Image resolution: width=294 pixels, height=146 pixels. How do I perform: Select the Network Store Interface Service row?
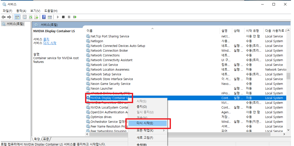coord(186,79)
